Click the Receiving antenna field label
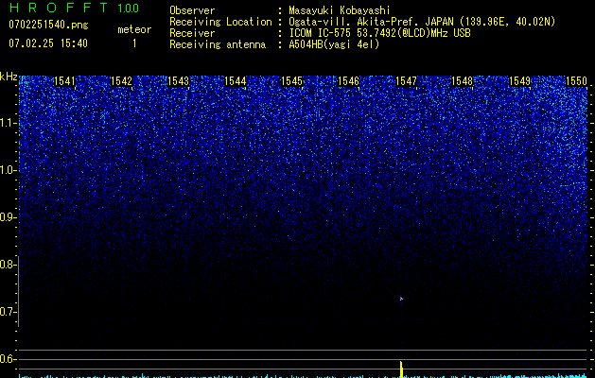Screen dimensions: 595x378 coord(218,44)
